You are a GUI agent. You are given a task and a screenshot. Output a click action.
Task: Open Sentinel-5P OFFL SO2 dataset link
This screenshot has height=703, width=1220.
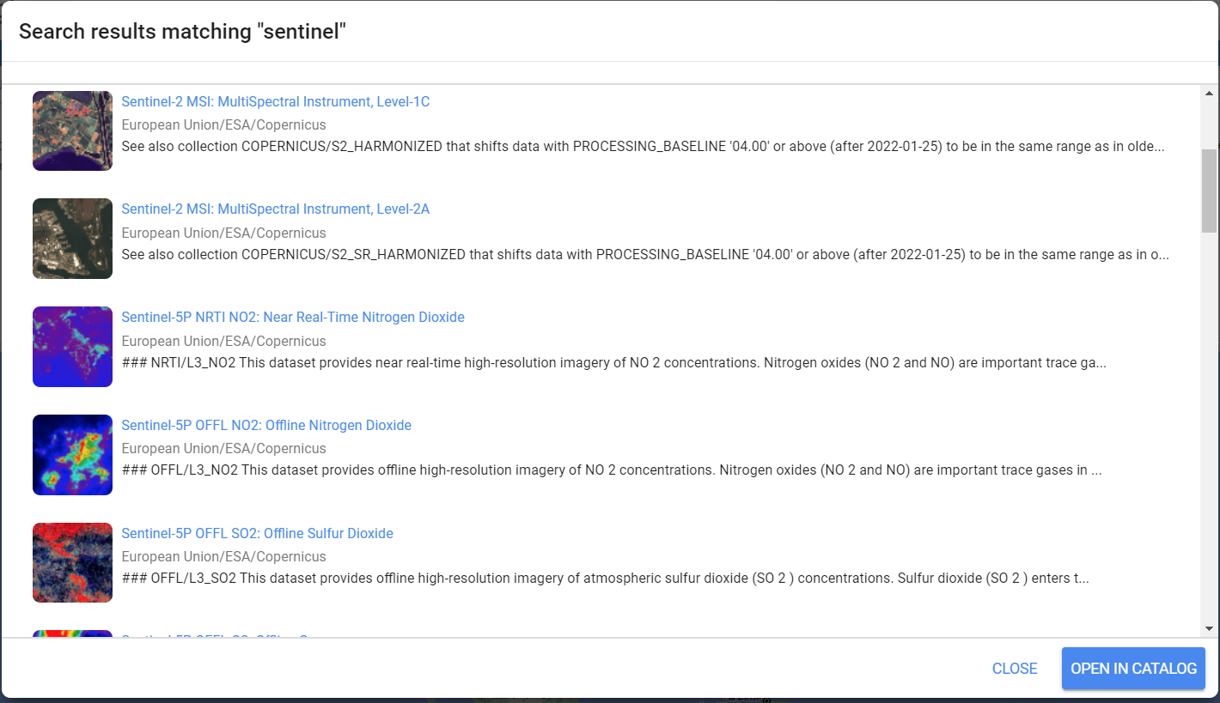[x=257, y=534]
